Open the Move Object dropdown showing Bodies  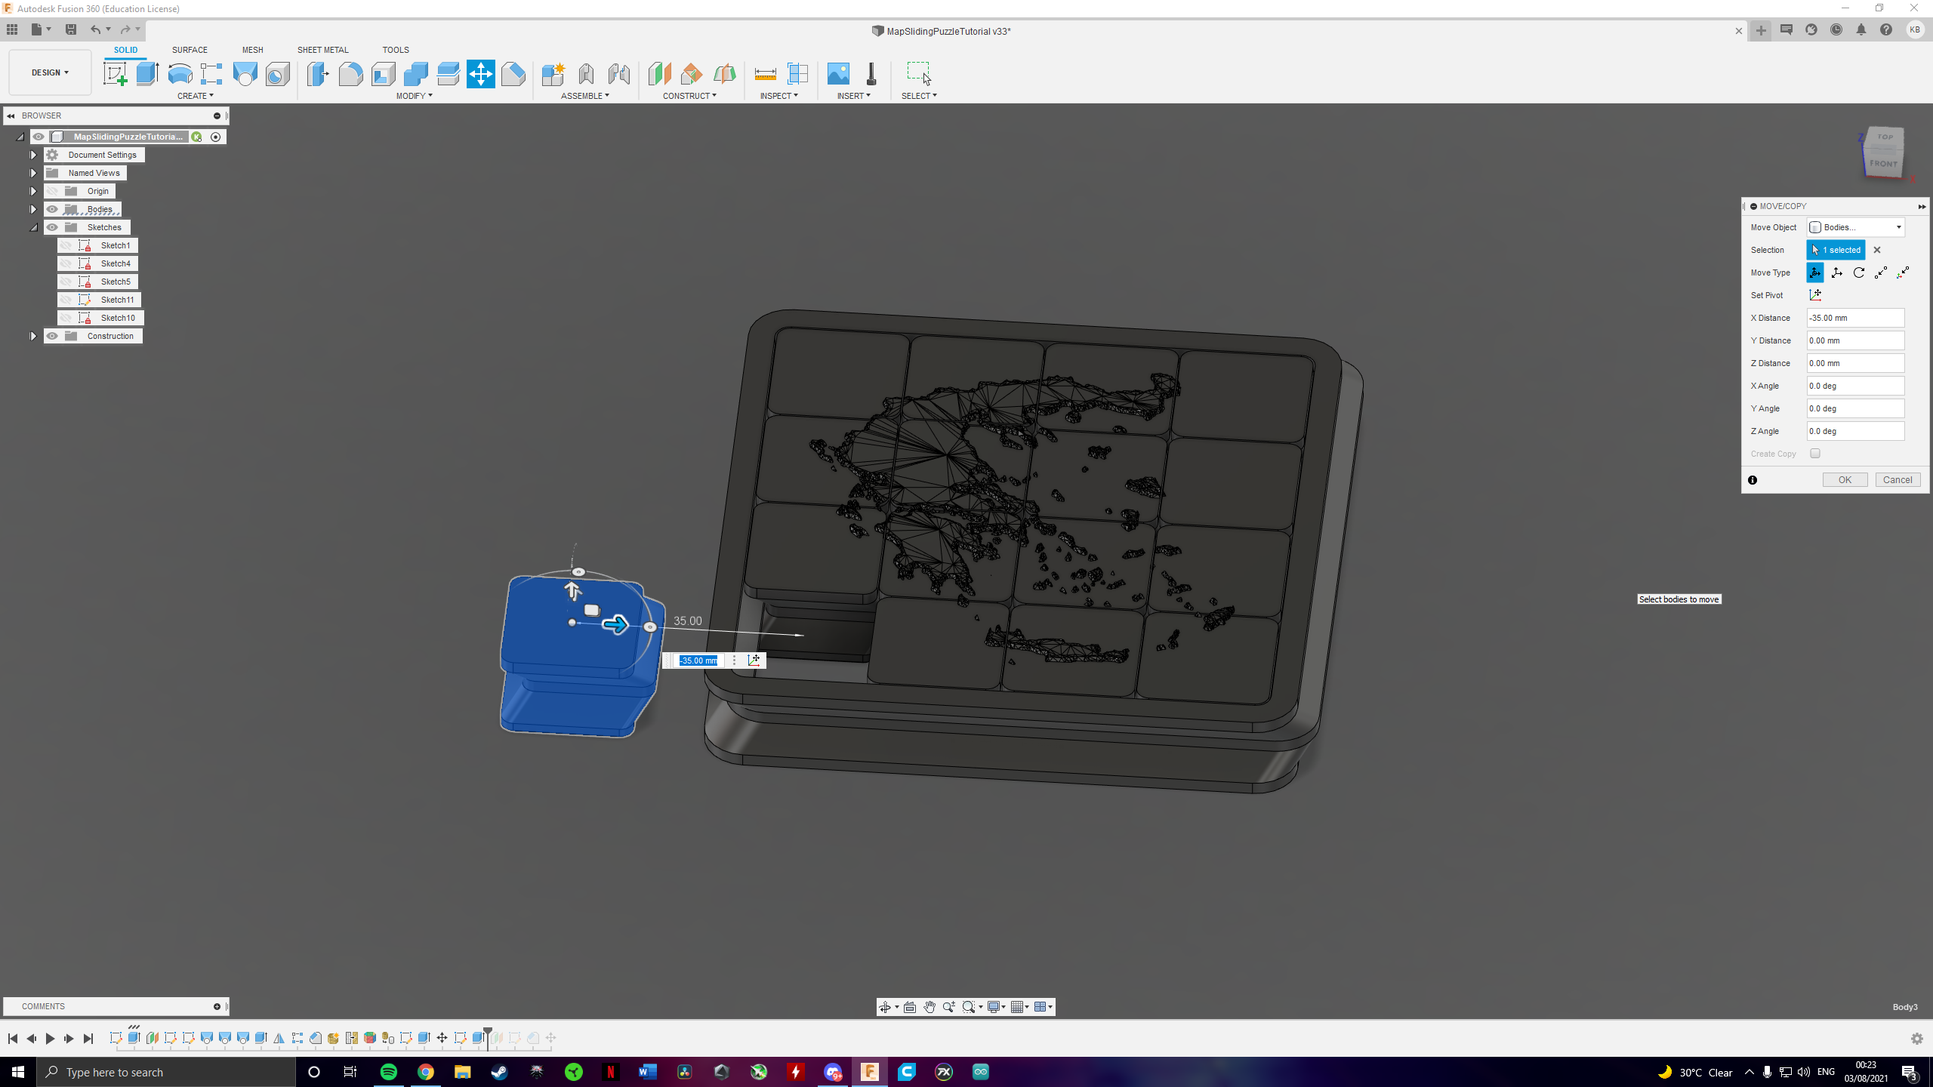[1856, 226]
